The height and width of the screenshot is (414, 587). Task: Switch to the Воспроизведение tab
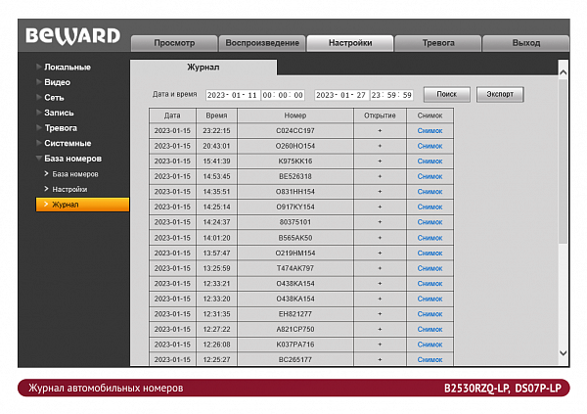pyautogui.click(x=262, y=43)
